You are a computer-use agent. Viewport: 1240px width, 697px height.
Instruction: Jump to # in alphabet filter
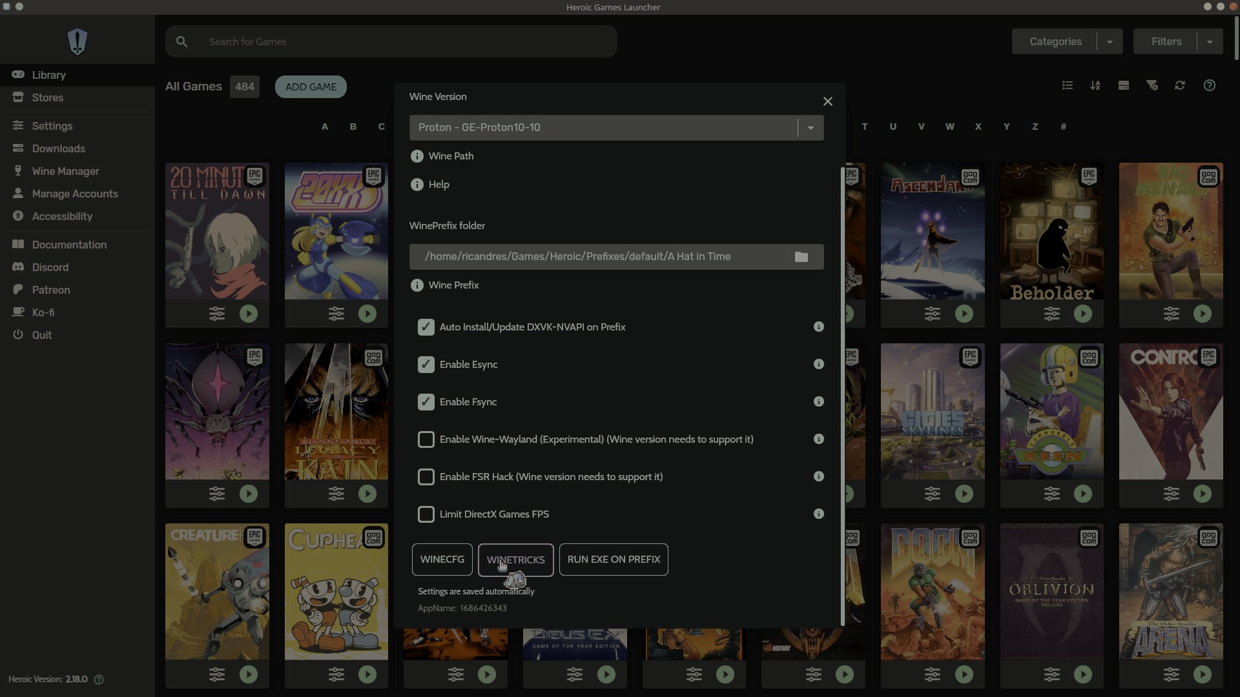[1063, 126]
